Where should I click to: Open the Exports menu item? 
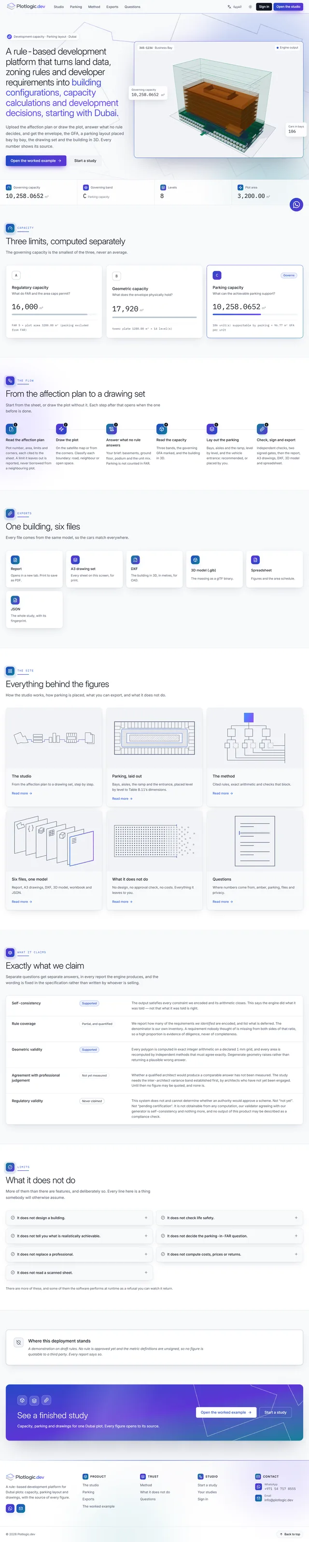(x=112, y=7)
